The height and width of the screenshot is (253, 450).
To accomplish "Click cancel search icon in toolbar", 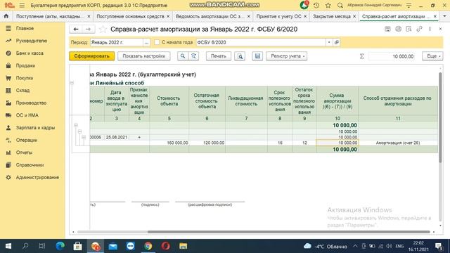I will pyautogui.click(x=194, y=56).
